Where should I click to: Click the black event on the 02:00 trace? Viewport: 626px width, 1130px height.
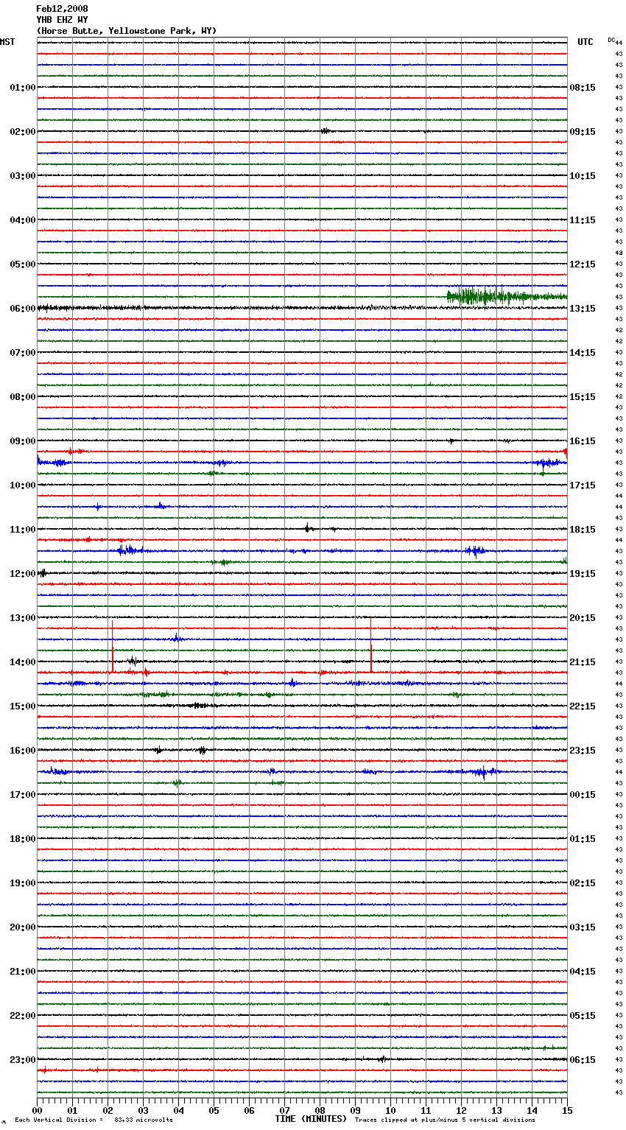(325, 131)
